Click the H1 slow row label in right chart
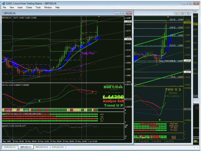This screenshot has height=151, width=201. point(174,130)
